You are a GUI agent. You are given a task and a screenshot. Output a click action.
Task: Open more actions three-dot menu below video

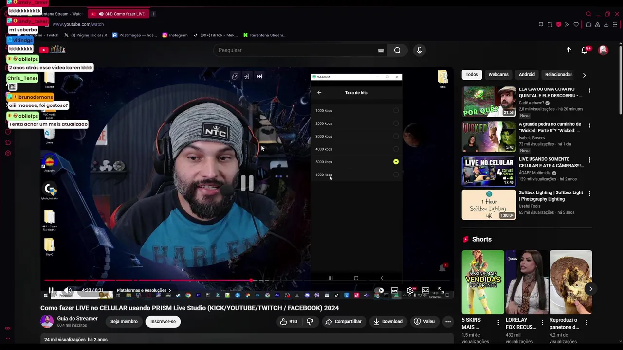pyautogui.click(x=448, y=321)
